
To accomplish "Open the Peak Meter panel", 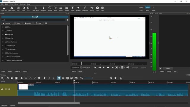I will 36,9.
